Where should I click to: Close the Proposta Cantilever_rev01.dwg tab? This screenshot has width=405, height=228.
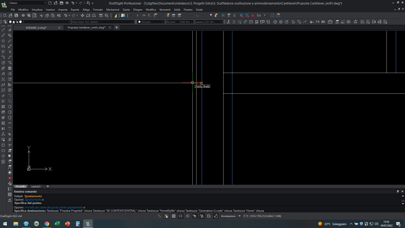(x=110, y=27)
